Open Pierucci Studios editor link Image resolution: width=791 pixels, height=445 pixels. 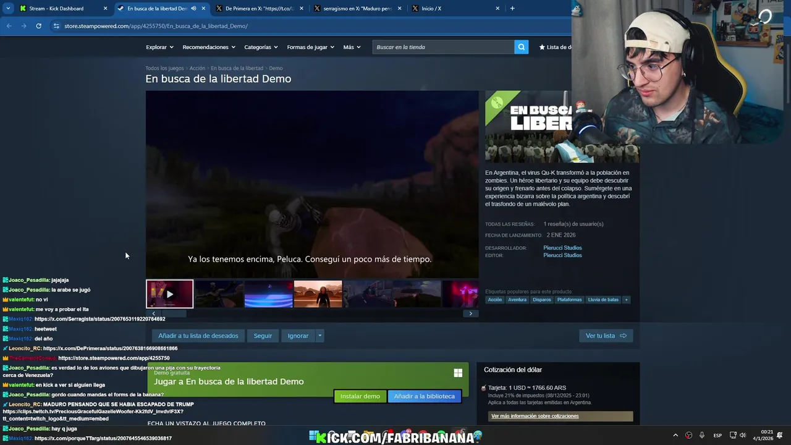pos(562,255)
